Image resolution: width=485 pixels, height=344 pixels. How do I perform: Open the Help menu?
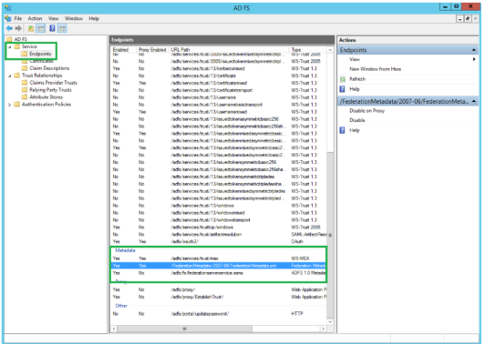94,18
